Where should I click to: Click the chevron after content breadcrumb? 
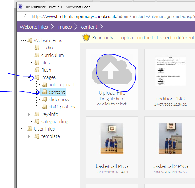click(101, 27)
